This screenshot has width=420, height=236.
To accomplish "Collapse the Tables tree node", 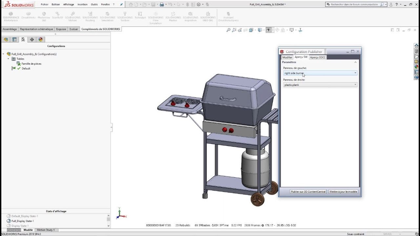I will tap(9, 59).
